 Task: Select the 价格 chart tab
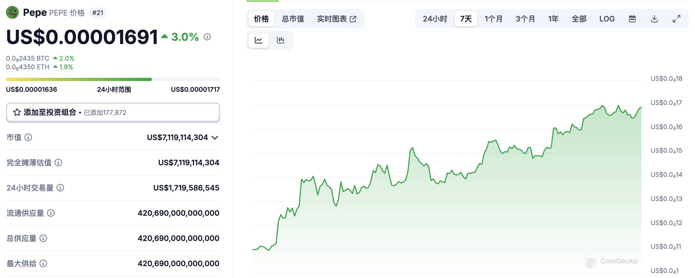(x=261, y=19)
